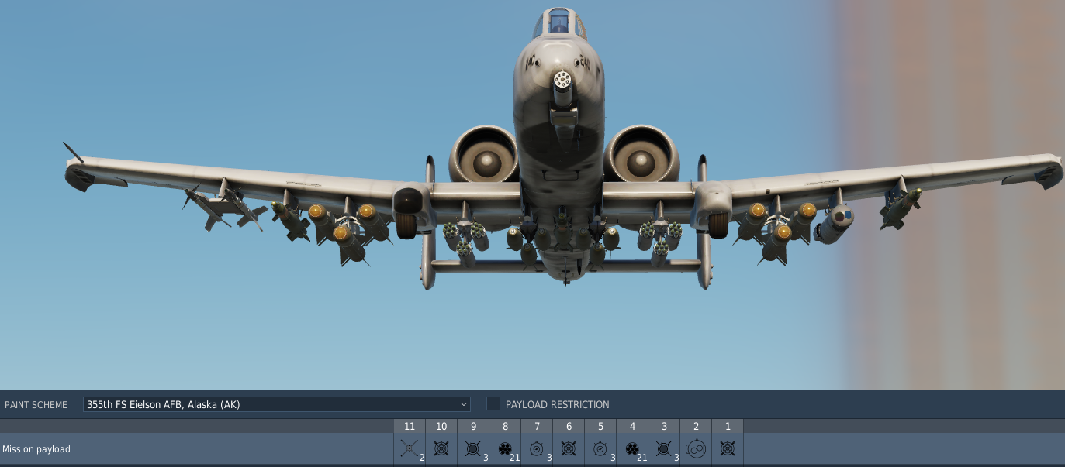Viewport: 1065px width, 467px height.
Task: Open the Paint Scheme dropdown
Action: 276,404
